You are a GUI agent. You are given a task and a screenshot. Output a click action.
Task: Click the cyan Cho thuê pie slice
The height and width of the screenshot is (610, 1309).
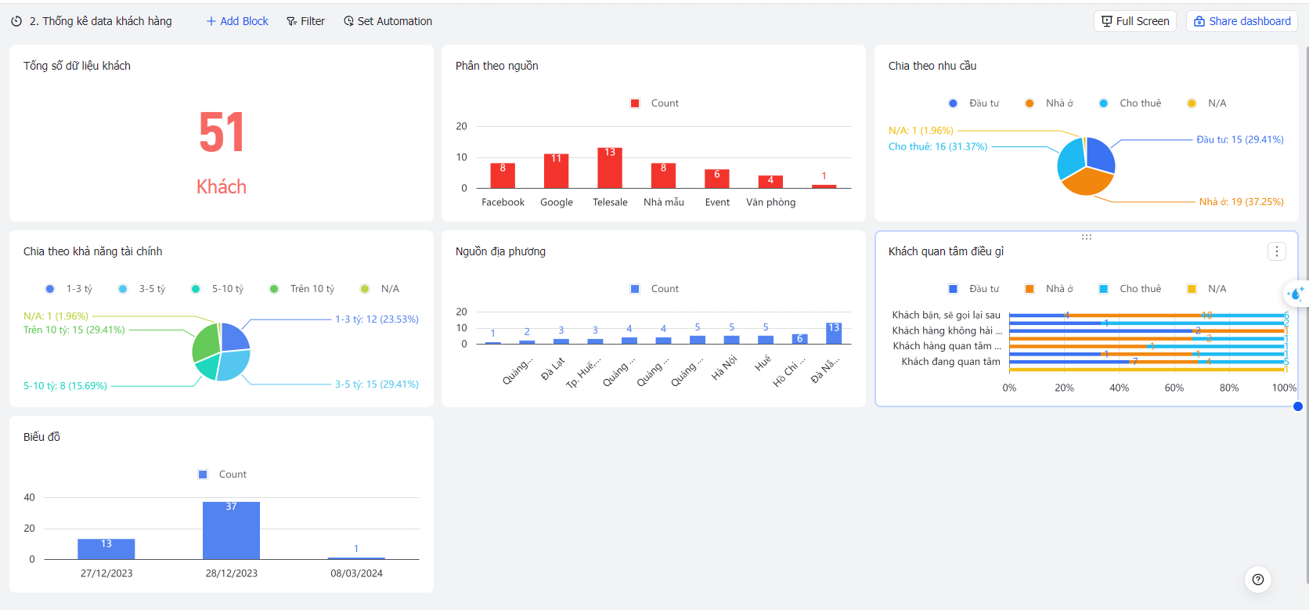(x=1071, y=160)
